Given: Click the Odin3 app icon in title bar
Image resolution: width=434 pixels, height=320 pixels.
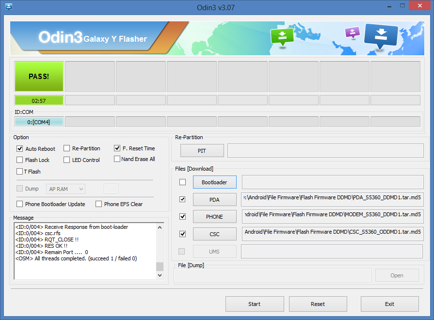Looking at the screenshot, I should [x=9, y=7].
